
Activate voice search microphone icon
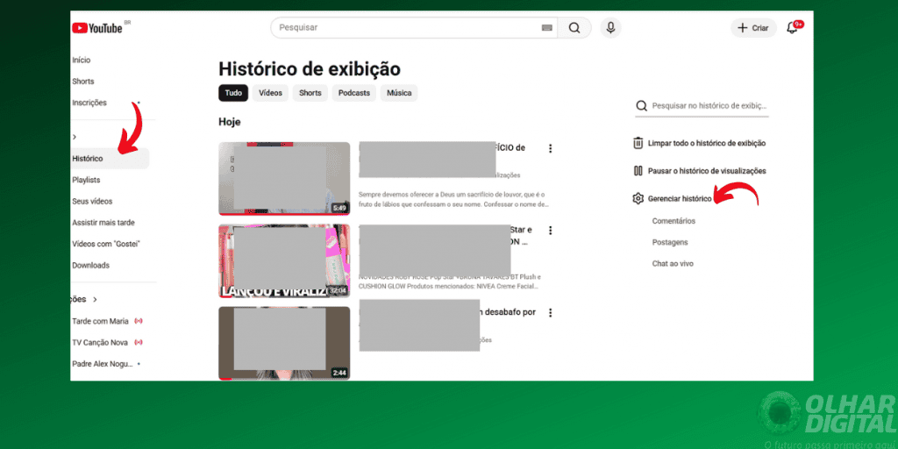[x=611, y=28]
